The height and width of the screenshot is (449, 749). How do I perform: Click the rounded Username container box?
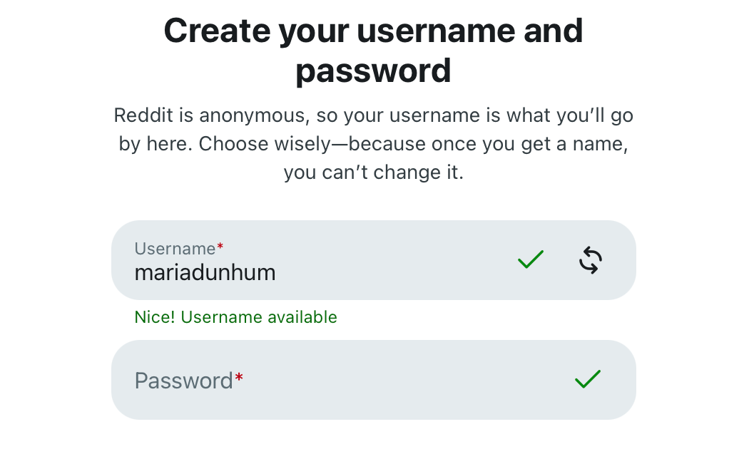point(373,259)
